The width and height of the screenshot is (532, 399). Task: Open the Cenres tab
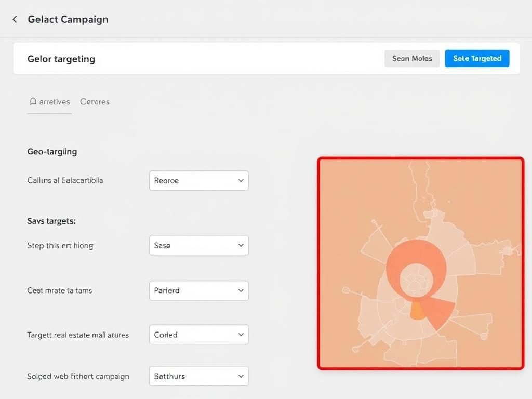(95, 102)
